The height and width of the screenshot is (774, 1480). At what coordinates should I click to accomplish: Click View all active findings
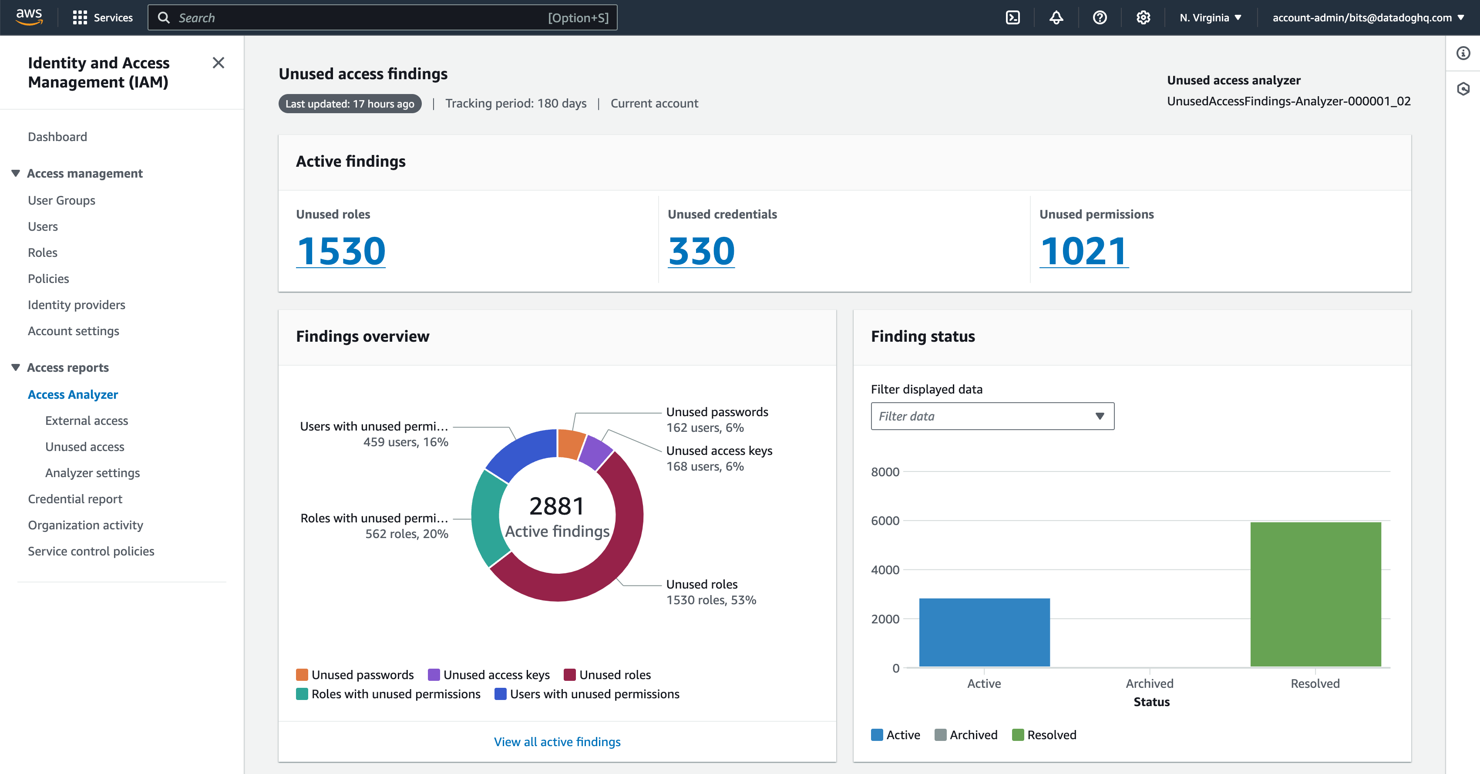pyautogui.click(x=556, y=741)
